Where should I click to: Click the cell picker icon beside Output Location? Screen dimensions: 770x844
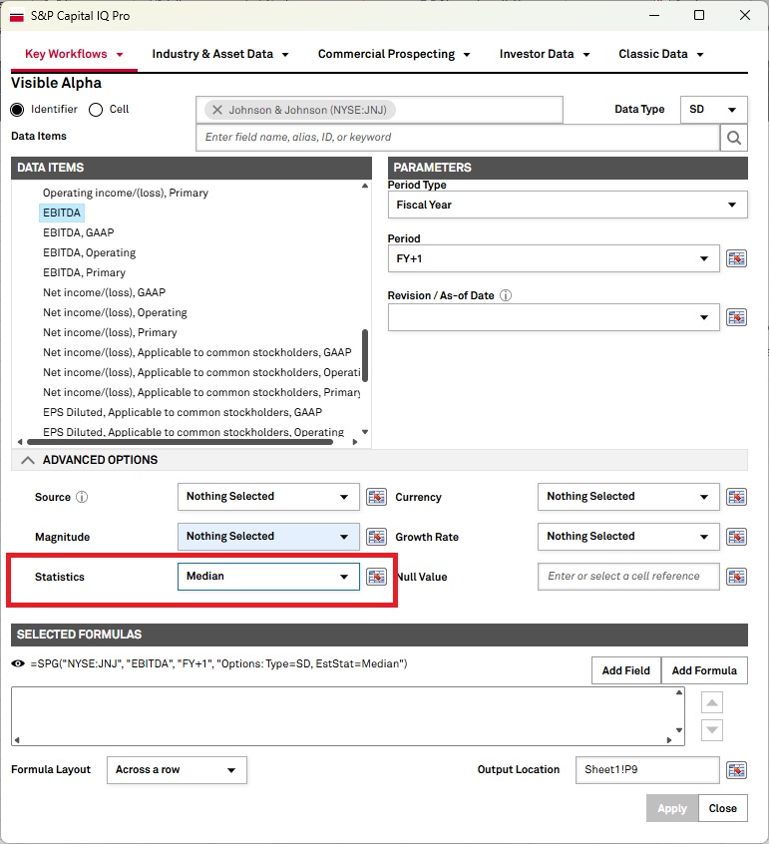coord(736,770)
